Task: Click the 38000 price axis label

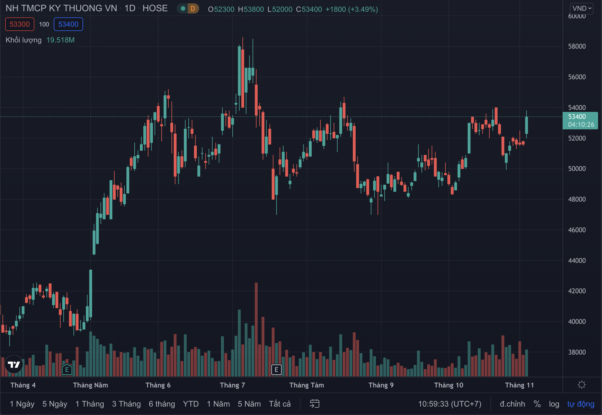Action: pyautogui.click(x=577, y=352)
